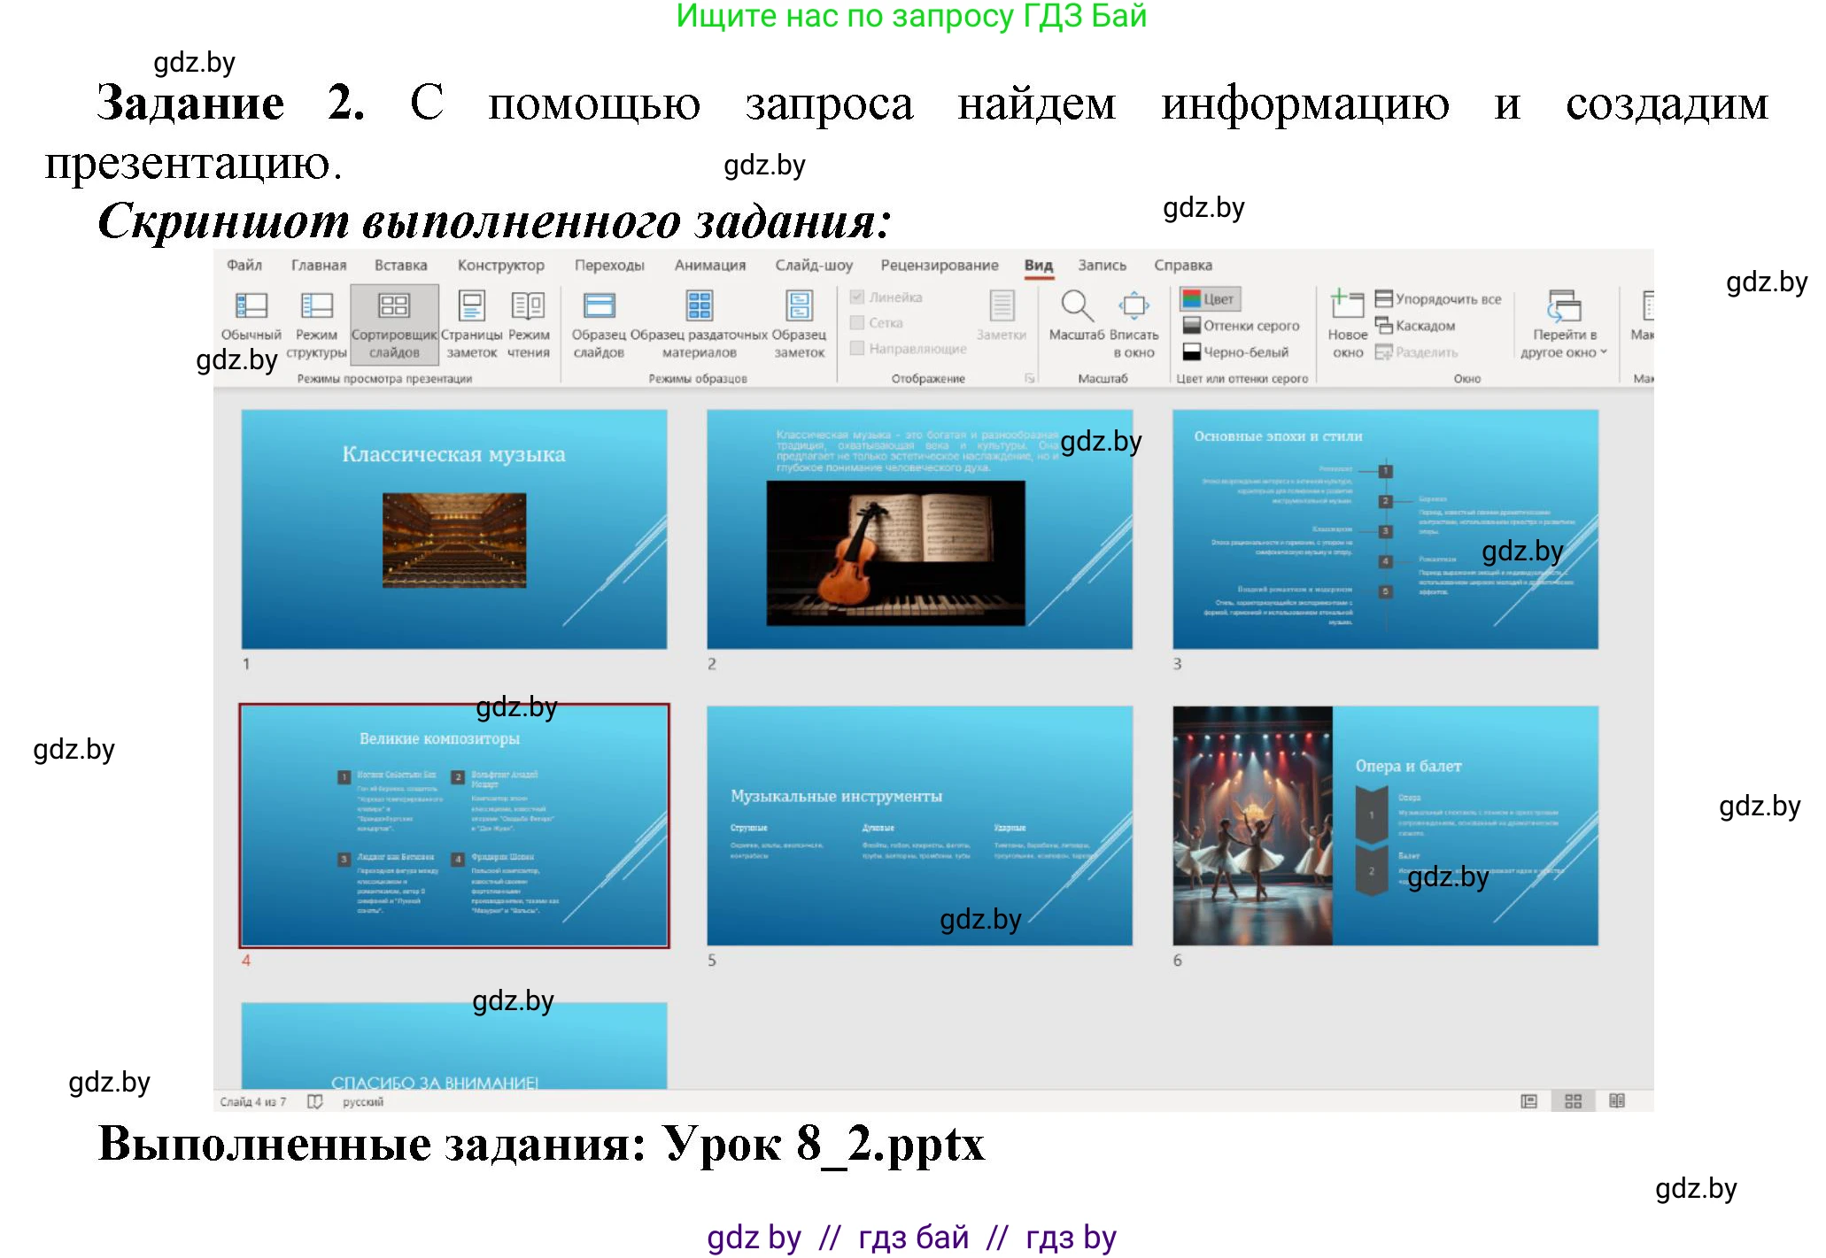Select the Сортировщик слайдов mode
Viewport: 1826px width, 1258px height.
(393, 323)
